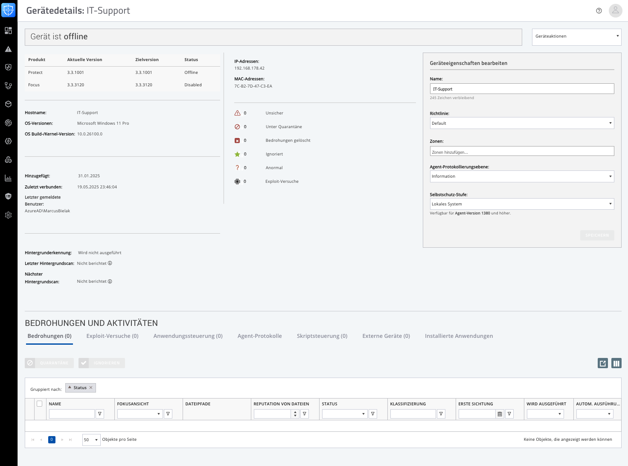The height and width of the screenshot is (466, 628).
Task: Click the warning triangle sidebar icon
Action: [x=8, y=49]
